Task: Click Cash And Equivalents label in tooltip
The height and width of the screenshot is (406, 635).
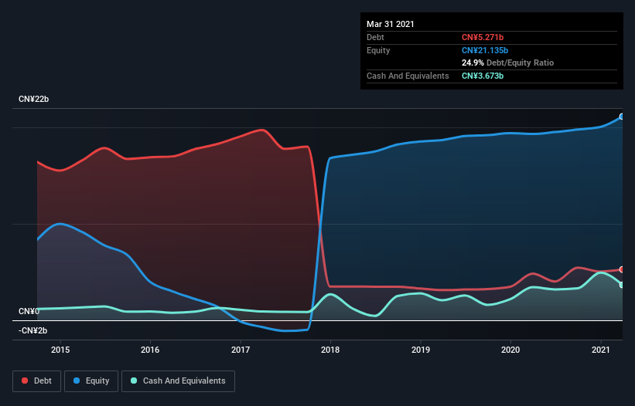Action: point(408,76)
